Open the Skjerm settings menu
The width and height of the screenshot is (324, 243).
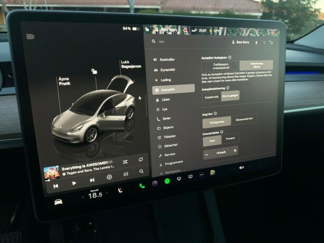tap(165, 128)
